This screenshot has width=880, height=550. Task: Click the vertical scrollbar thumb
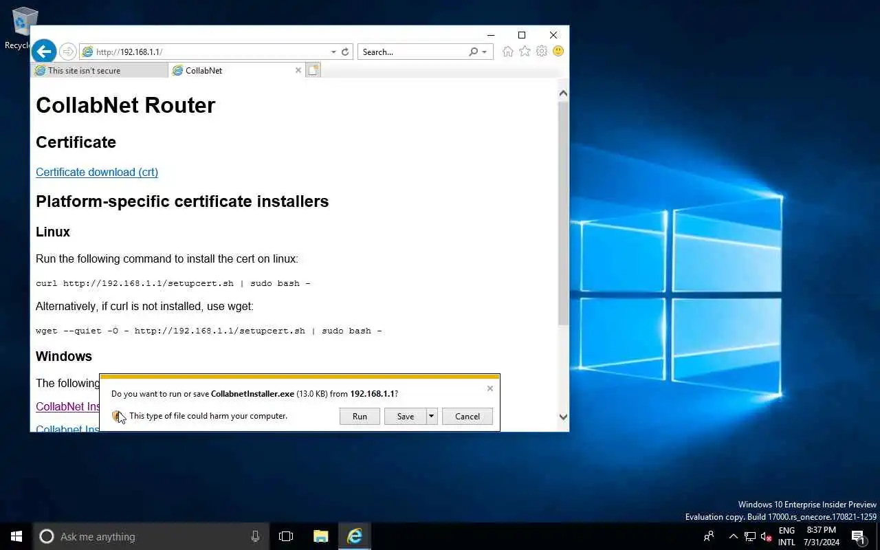[x=563, y=212]
